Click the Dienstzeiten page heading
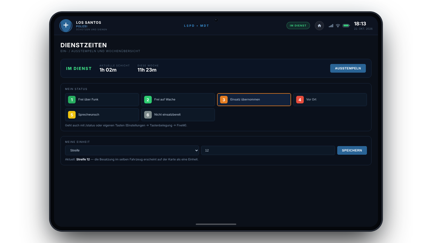The height and width of the screenshot is (243, 432). [84, 45]
